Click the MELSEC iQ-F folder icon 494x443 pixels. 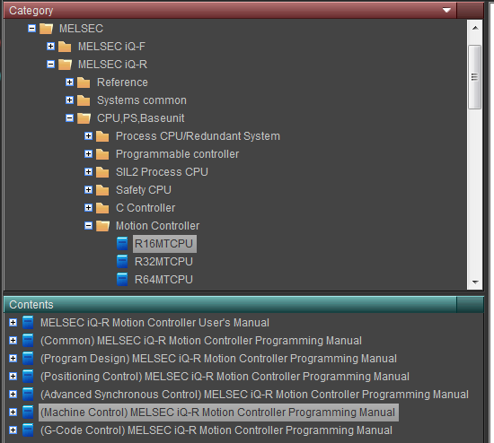click(65, 47)
